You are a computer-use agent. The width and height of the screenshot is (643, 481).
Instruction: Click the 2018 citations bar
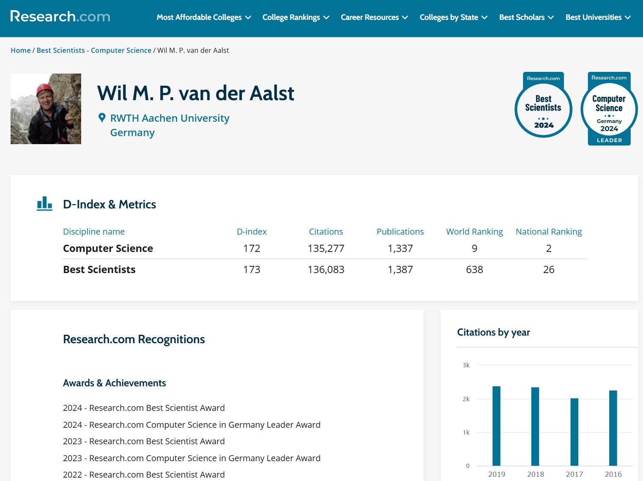[535, 426]
